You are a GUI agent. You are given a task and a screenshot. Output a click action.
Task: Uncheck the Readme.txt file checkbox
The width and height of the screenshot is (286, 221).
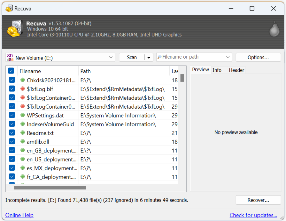pyautogui.click(x=11, y=133)
